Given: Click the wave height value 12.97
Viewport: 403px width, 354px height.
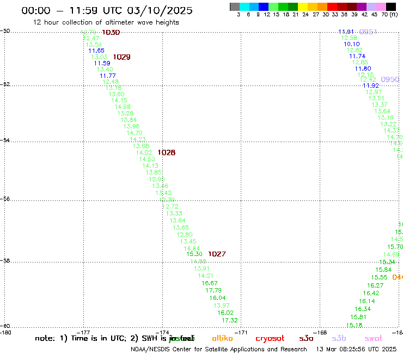Looking at the screenshot, I should click(x=374, y=92).
